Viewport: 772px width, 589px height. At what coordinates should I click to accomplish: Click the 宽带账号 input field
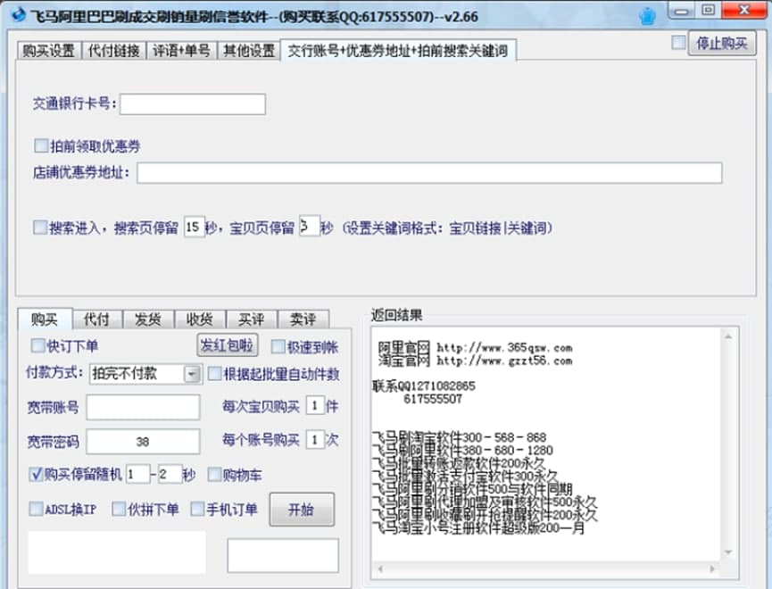tap(144, 407)
